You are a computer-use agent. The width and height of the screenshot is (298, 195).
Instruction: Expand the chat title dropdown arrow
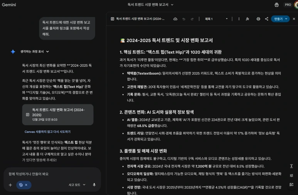coord(172,5)
